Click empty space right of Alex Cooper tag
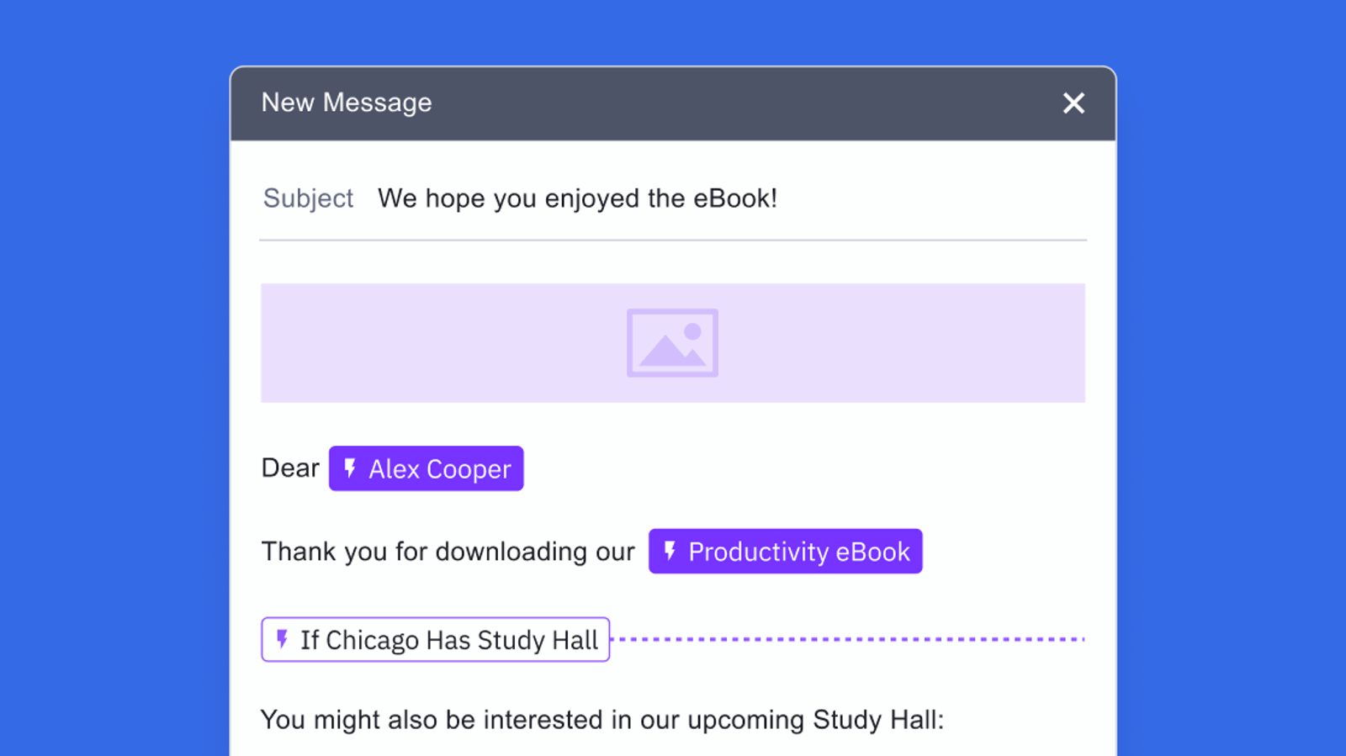1346x756 pixels. (799, 468)
